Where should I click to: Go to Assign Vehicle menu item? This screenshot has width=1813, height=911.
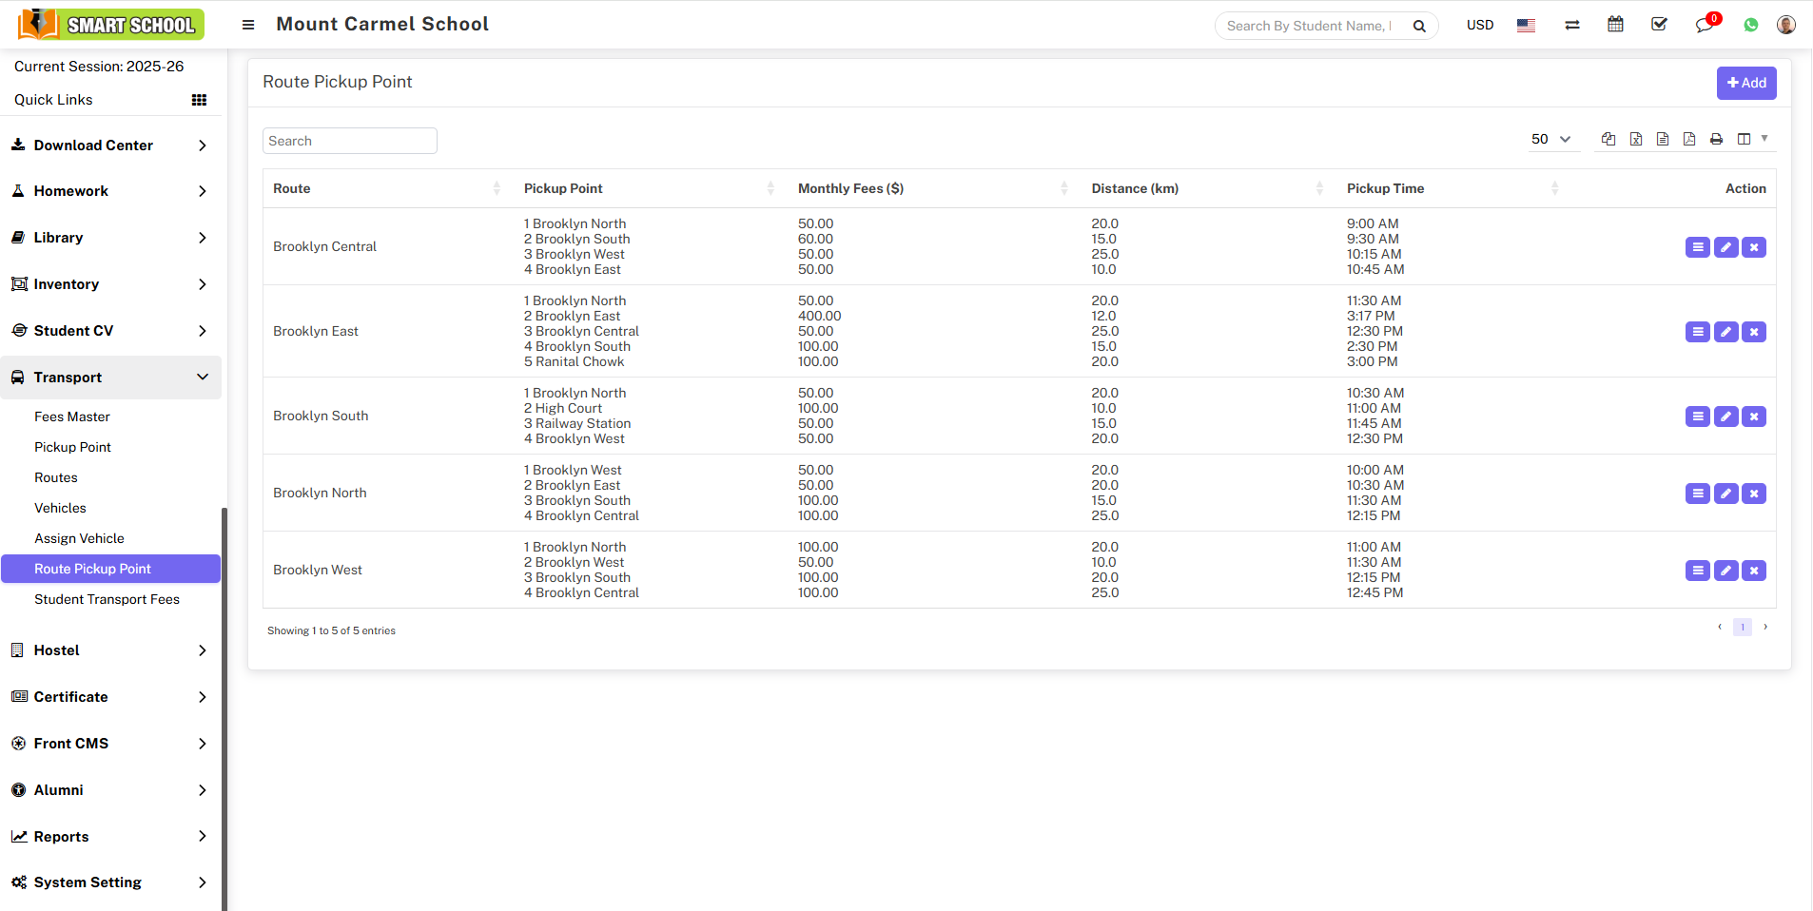tap(79, 538)
